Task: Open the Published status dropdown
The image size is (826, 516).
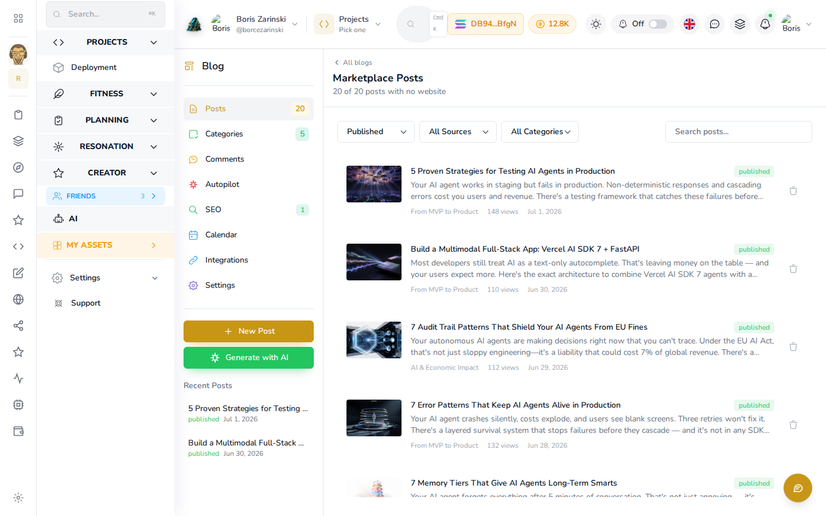Action: click(x=376, y=132)
